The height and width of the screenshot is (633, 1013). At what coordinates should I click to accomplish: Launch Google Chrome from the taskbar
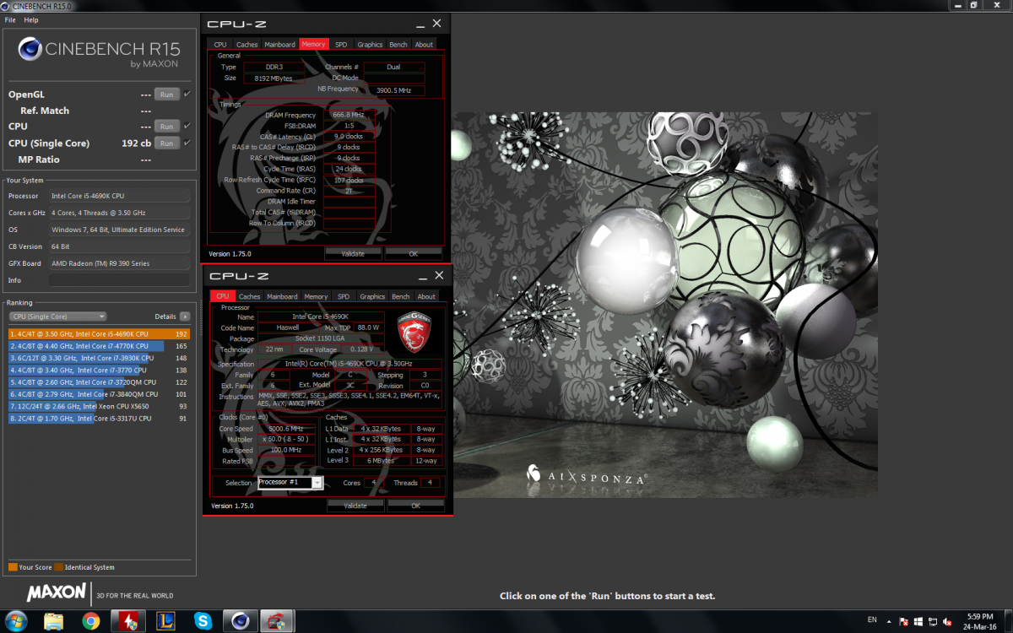91,621
